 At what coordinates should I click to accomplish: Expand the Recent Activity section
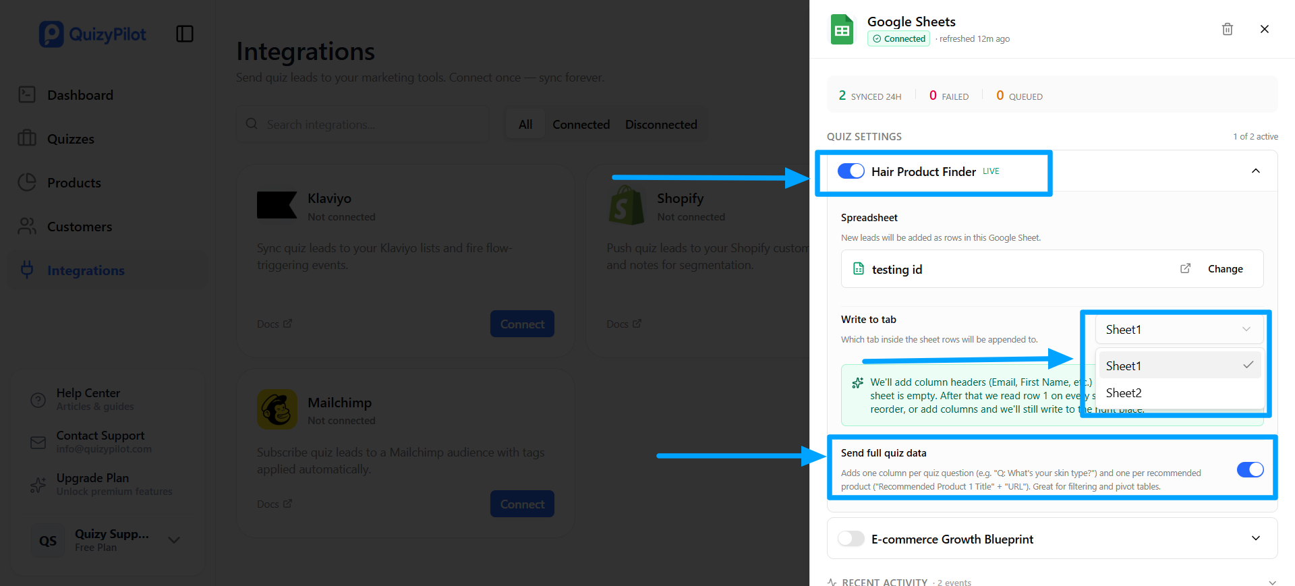[1272, 582]
